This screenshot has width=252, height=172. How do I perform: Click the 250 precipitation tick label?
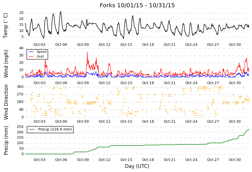coord(20,127)
